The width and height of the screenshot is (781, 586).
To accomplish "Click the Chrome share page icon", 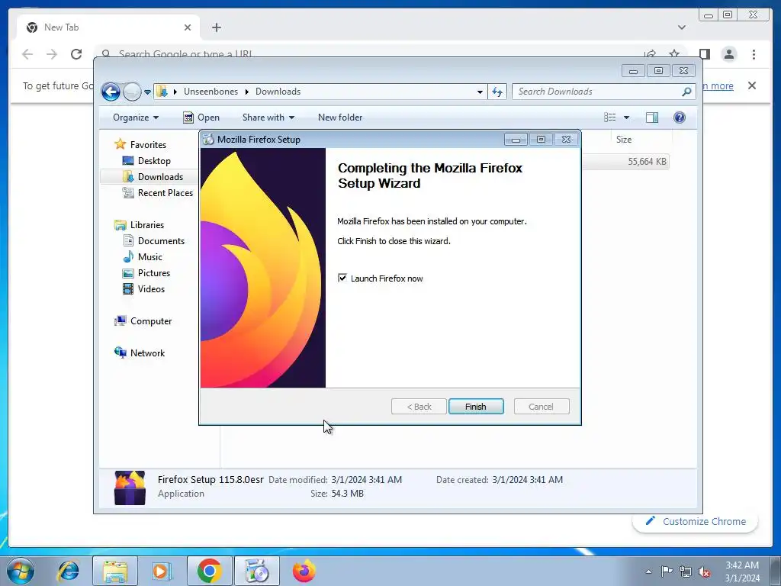I will tap(650, 53).
